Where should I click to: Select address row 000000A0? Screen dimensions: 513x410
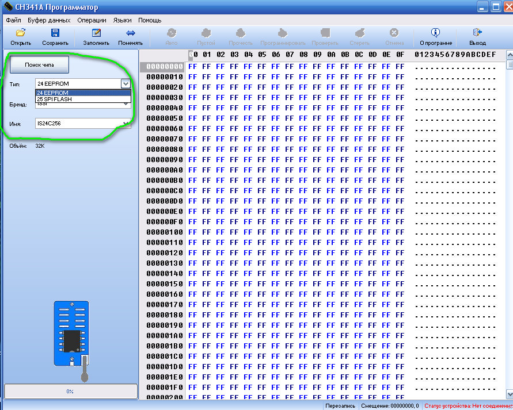point(164,170)
